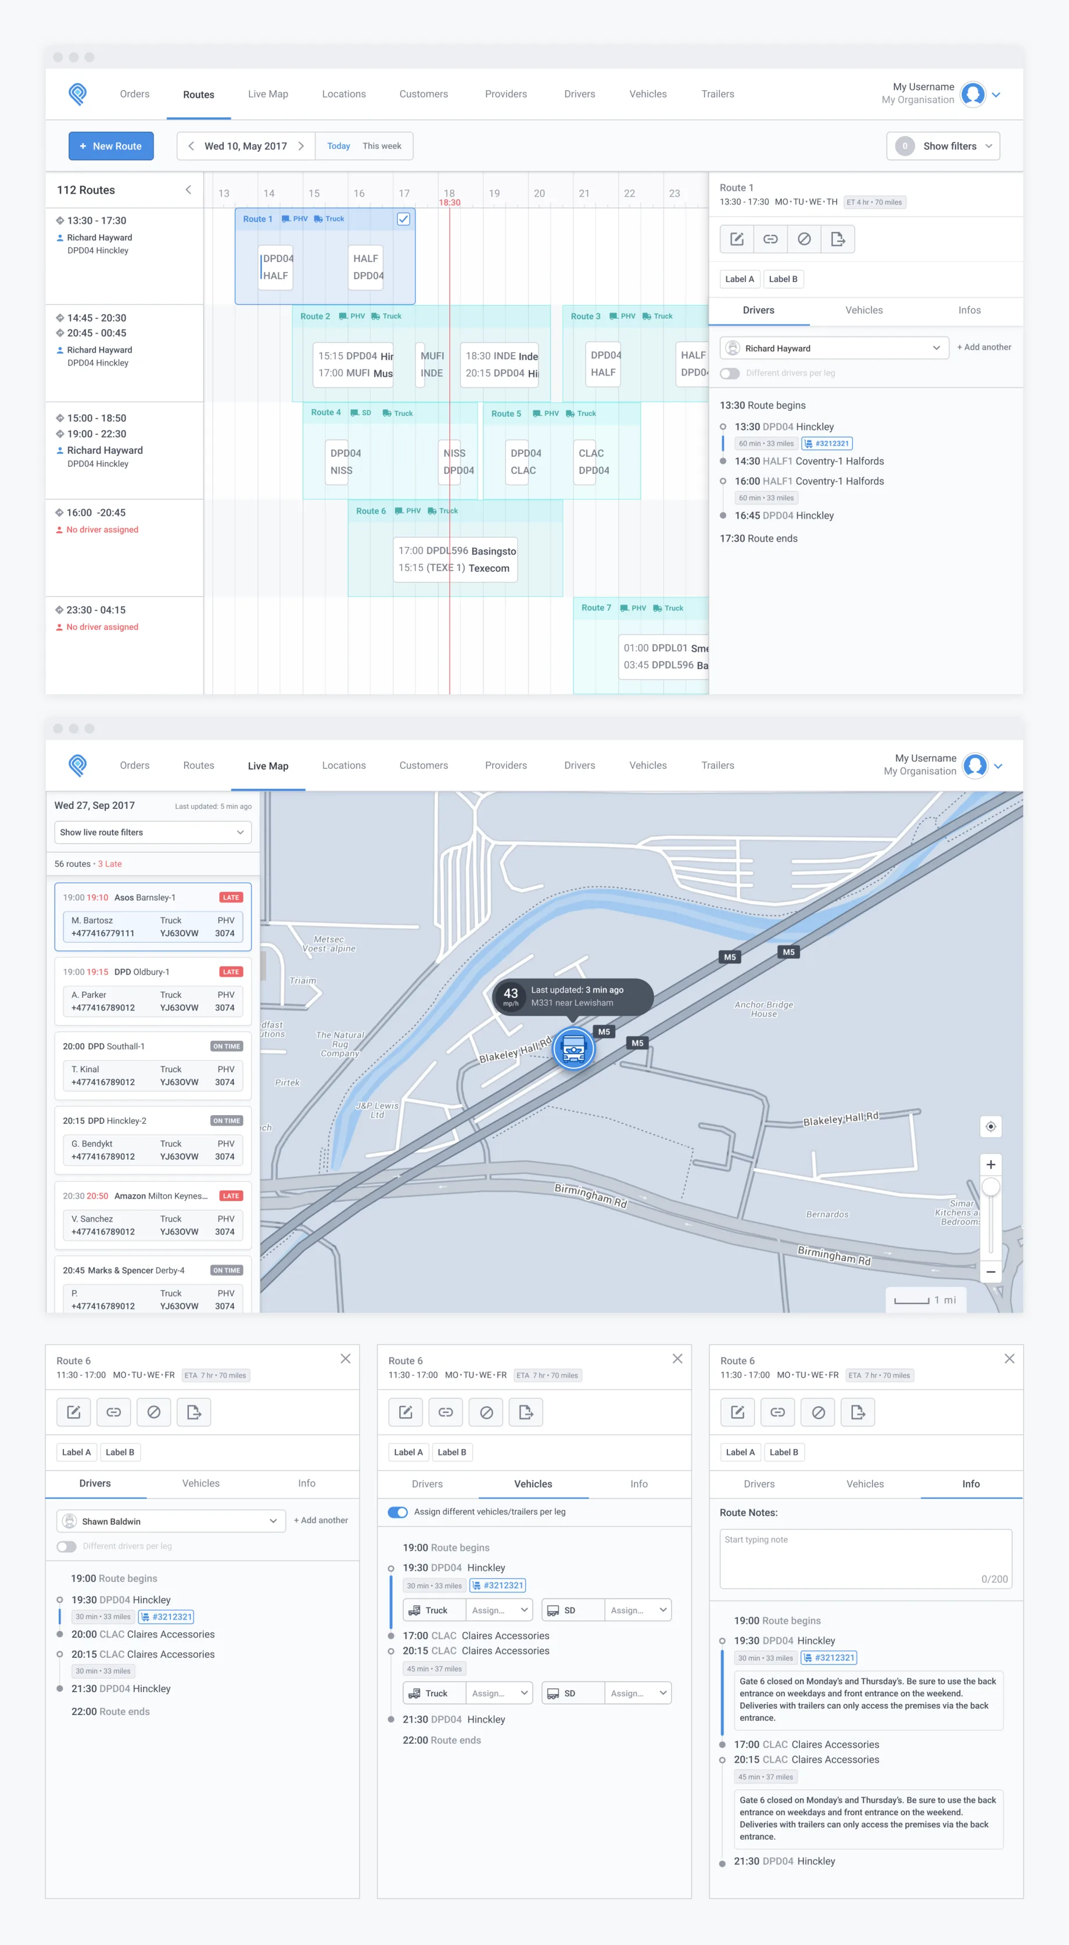This screenshot has width=1069, height=1945.
Task: Close the Drivers-tab Route 6 panel
Action: point(345,1359)
